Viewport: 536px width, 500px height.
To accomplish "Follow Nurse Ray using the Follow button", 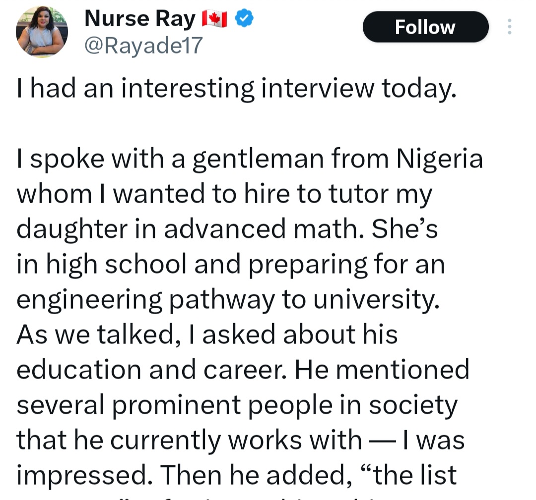I will [425, 27].
